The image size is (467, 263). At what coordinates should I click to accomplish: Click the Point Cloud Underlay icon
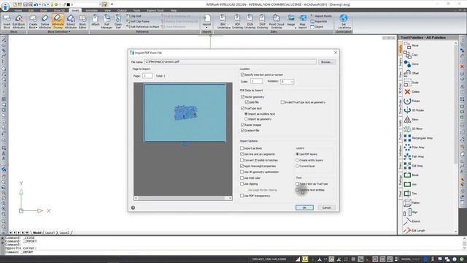click(277, 21)
